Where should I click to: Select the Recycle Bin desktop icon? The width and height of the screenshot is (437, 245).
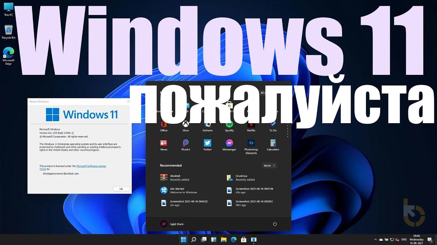[9, 32]
